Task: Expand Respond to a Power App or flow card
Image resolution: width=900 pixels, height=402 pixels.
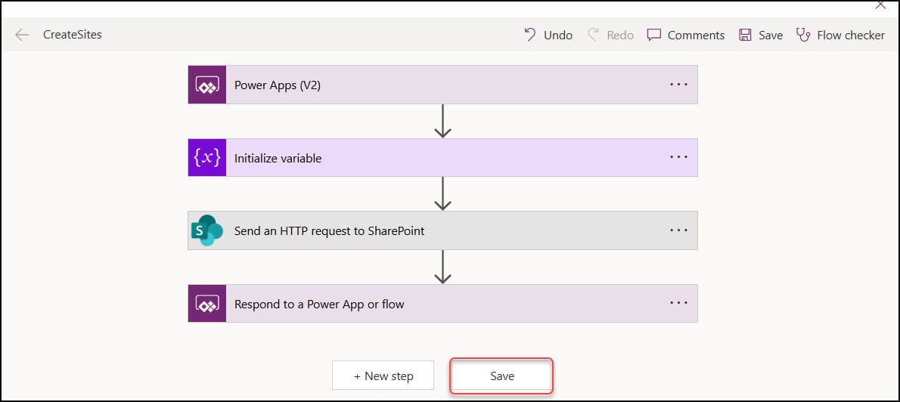Action: pyautogui.click(x=442, y=303)
